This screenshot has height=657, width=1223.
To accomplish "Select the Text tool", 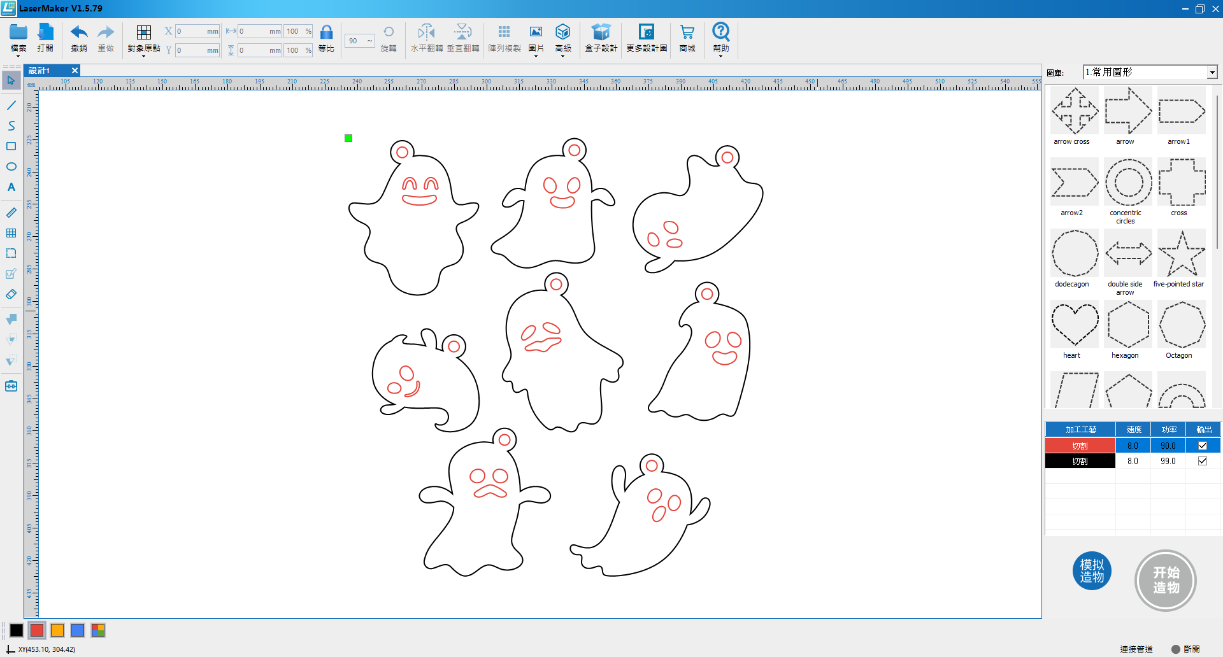I will coord(11,187).
